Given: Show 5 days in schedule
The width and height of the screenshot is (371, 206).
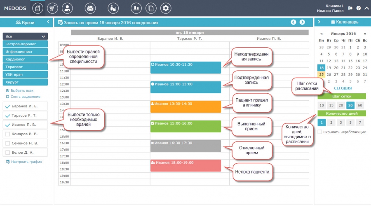Looking at the screenshot, I should (350, 123).
